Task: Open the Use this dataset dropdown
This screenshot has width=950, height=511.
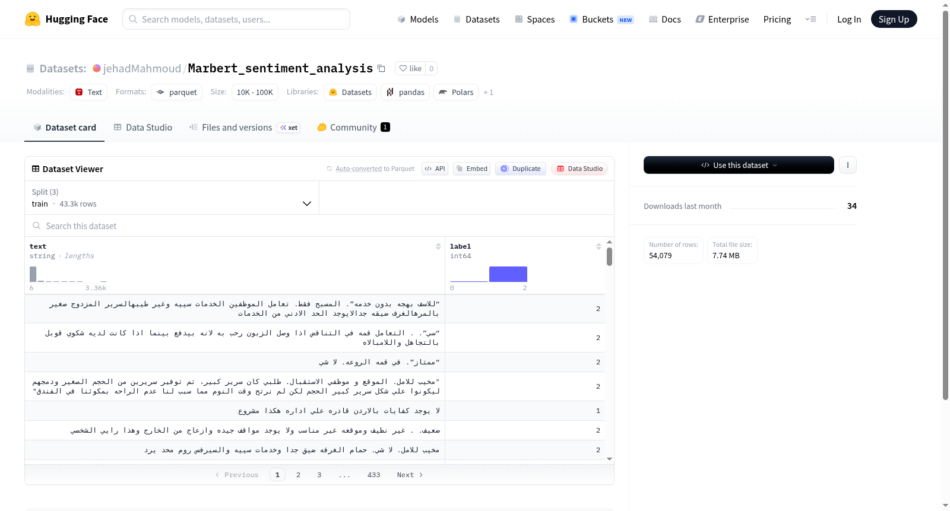Action: (739, 165)
